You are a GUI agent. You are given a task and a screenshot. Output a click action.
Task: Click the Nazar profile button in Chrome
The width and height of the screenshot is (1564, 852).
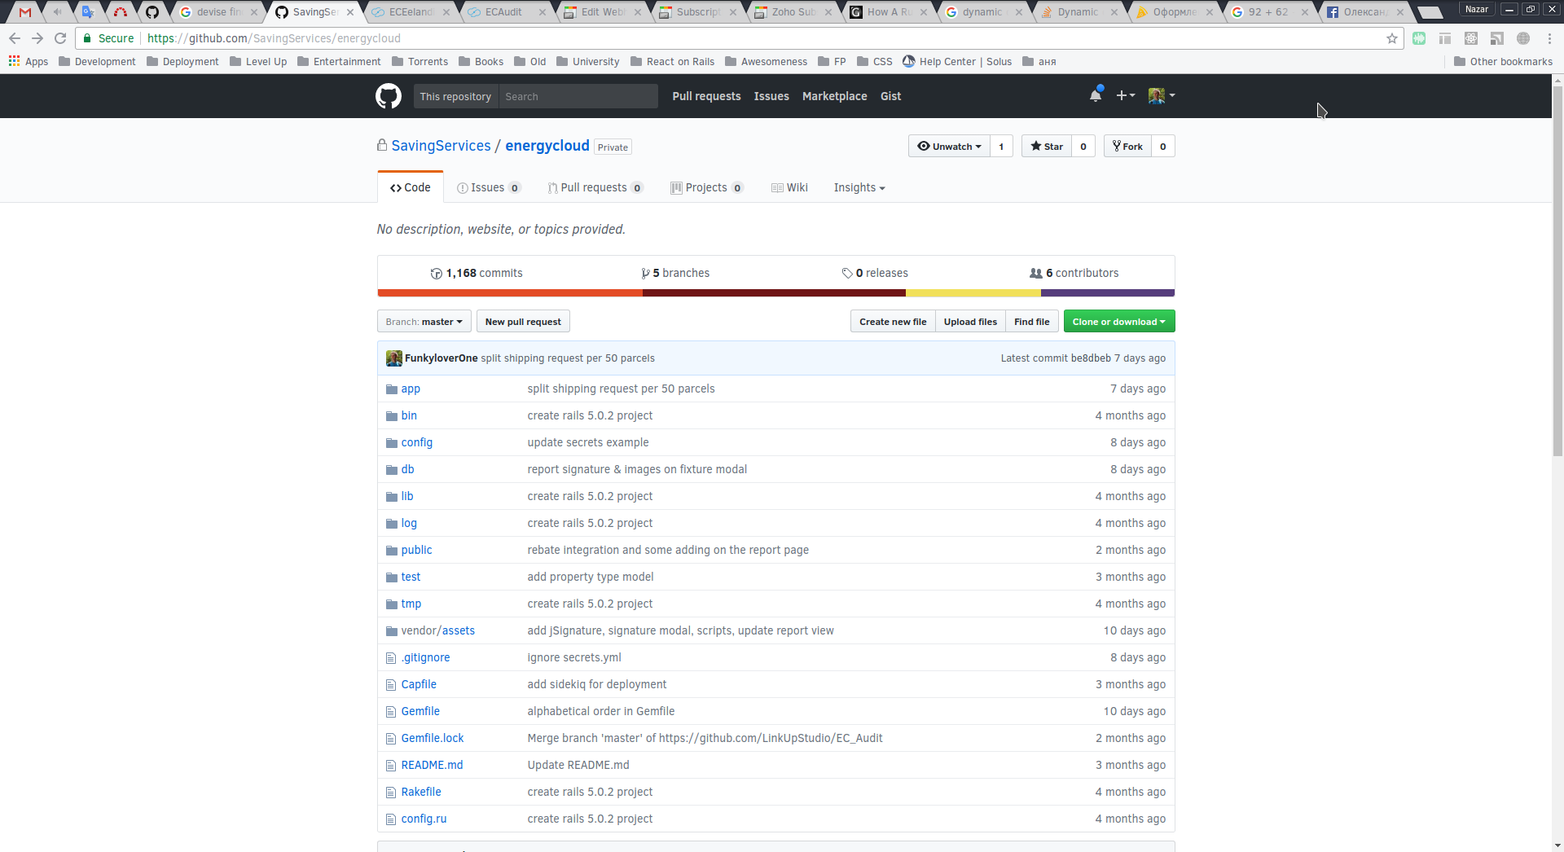pyautogui.click(x=1476, y=9)
